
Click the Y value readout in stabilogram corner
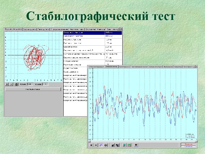(x=190, y=137)
